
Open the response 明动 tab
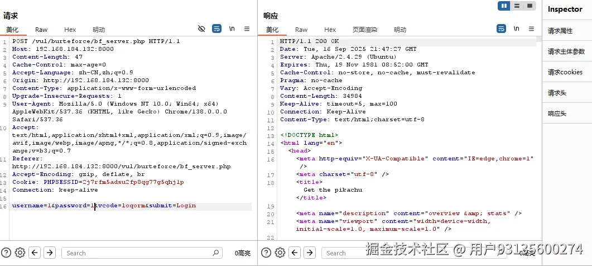click(x=400, y=30)
